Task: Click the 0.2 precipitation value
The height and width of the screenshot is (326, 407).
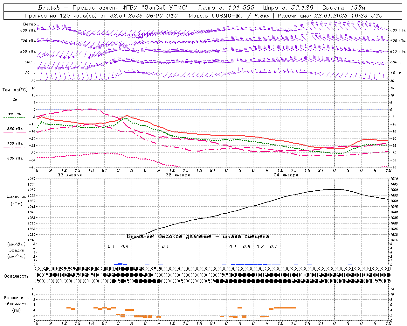Action: [x=260, y=246]
